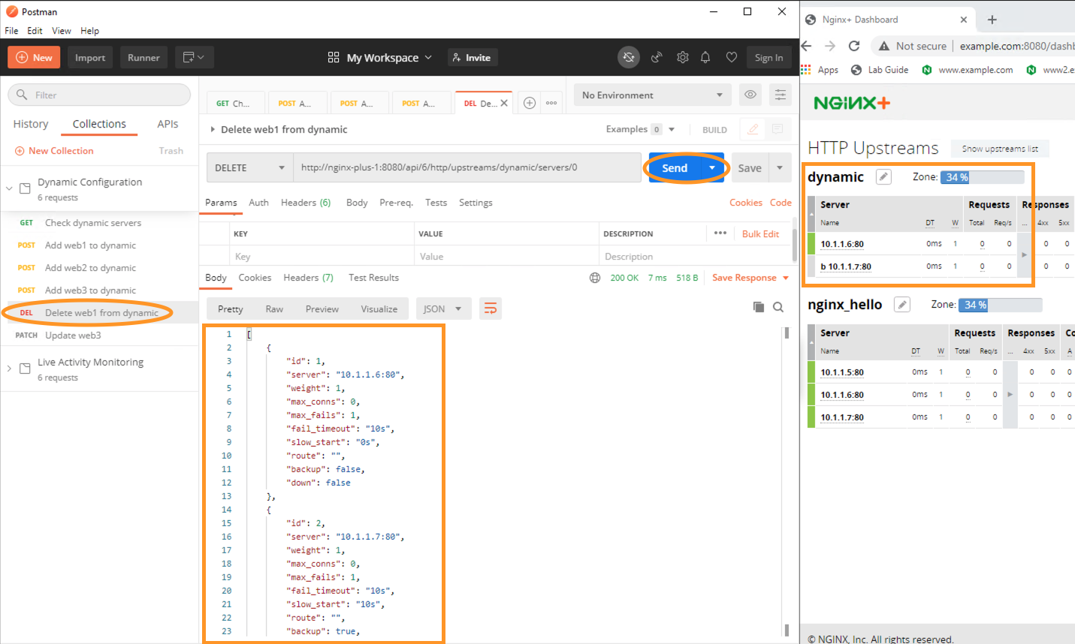Click the collections Filter search field
The height and width of the screenshot is (644, 1075).
[x=99, y=95]
